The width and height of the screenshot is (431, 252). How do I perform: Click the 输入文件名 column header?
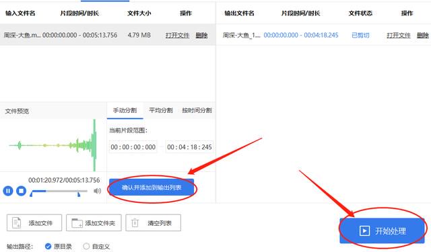(x=20, y=13)
